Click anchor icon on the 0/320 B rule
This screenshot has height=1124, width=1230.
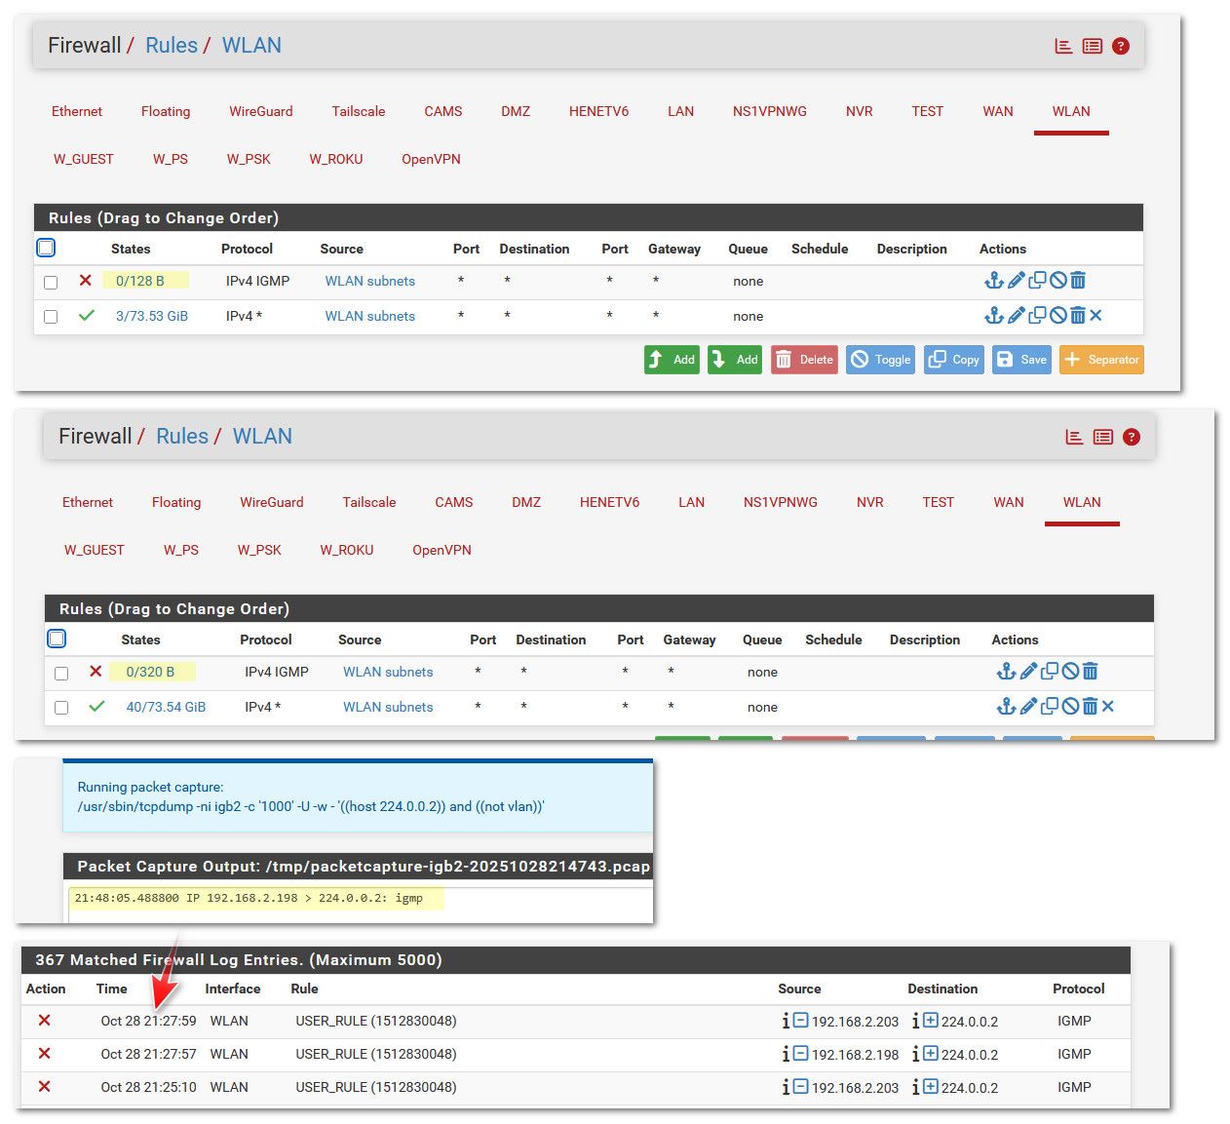(1006, 672)
